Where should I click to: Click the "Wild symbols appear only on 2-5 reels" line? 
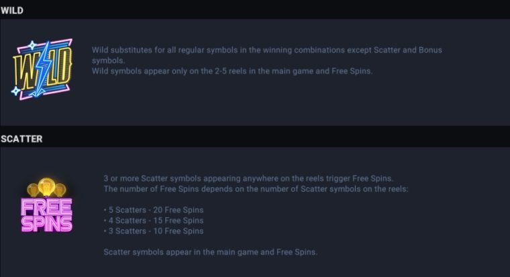(232, 71)
